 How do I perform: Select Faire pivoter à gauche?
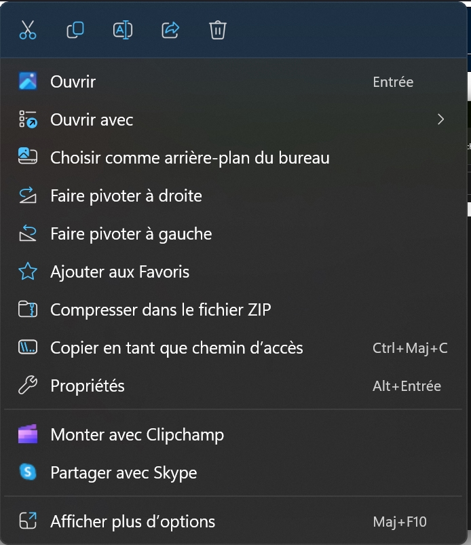tap(131, 234)
